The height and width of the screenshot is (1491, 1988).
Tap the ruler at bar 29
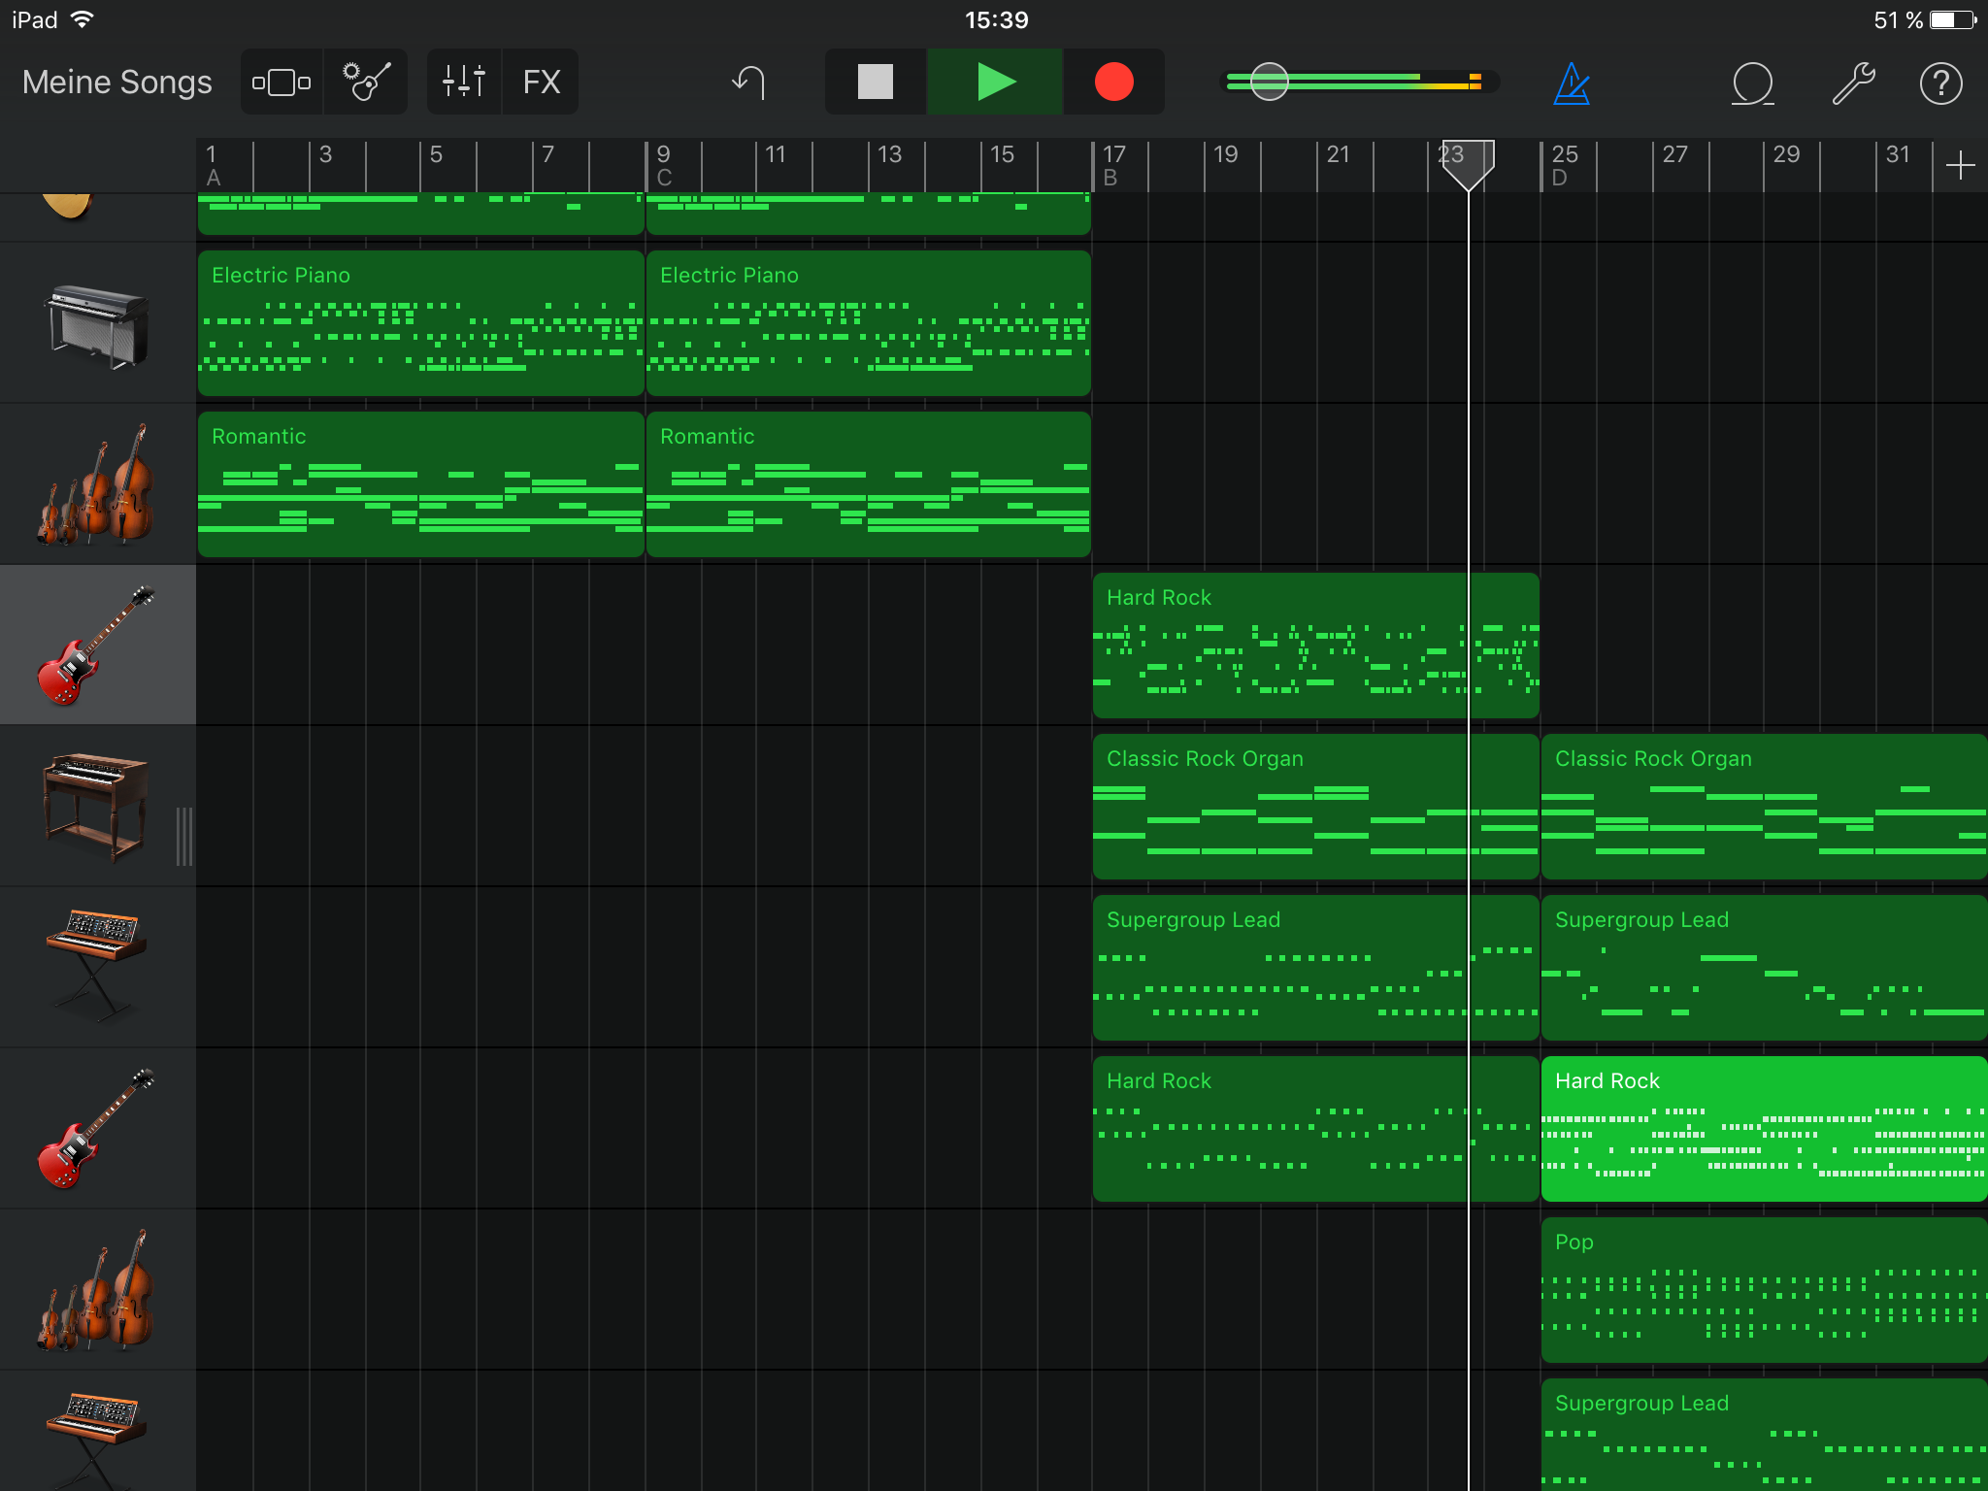coord(1786,155)
